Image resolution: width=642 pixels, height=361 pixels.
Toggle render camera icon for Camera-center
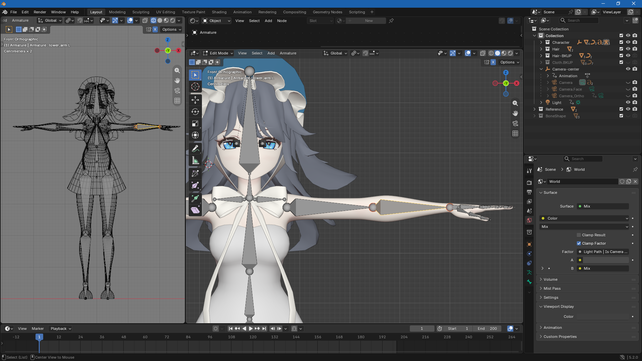coord(635,69)
